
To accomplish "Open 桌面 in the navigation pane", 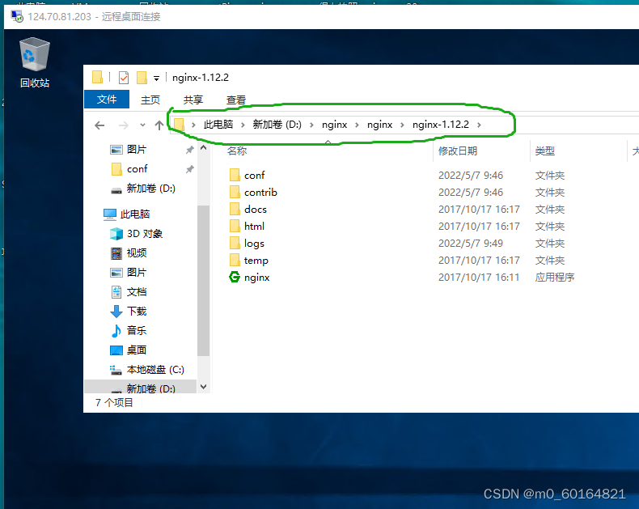I will click(137, 350).
